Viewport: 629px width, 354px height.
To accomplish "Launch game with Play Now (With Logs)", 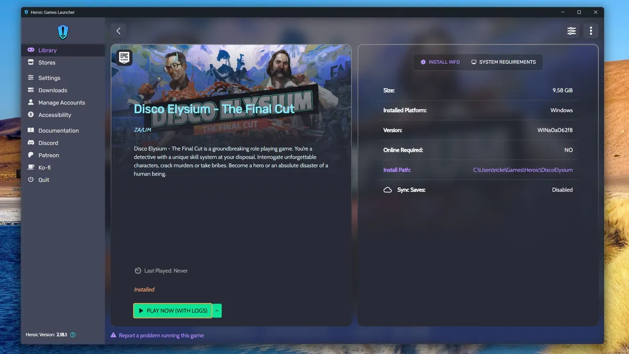I will [173, 310].
